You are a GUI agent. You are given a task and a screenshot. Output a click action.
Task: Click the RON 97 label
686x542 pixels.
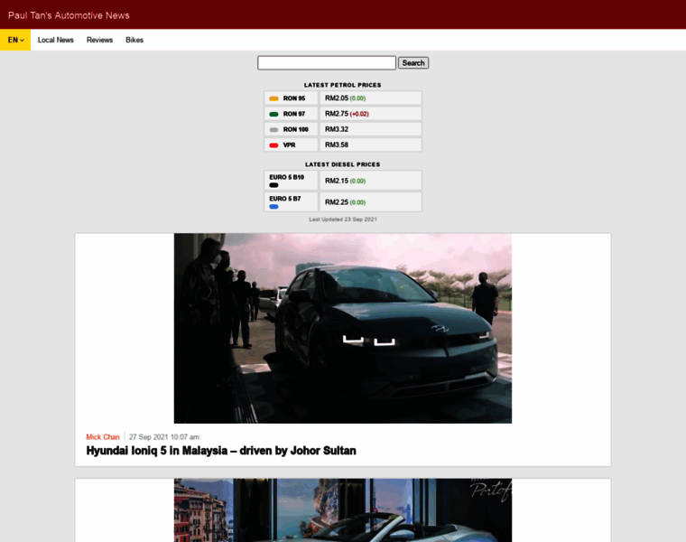point(294,114)
